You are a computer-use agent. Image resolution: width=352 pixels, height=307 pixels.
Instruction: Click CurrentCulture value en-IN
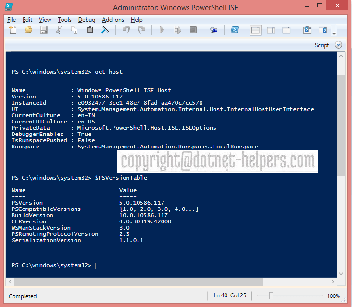[86, 115]
